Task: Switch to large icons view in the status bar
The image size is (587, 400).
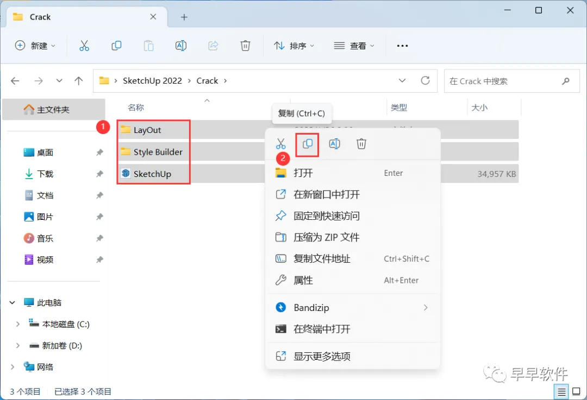Action: [577, 392]
